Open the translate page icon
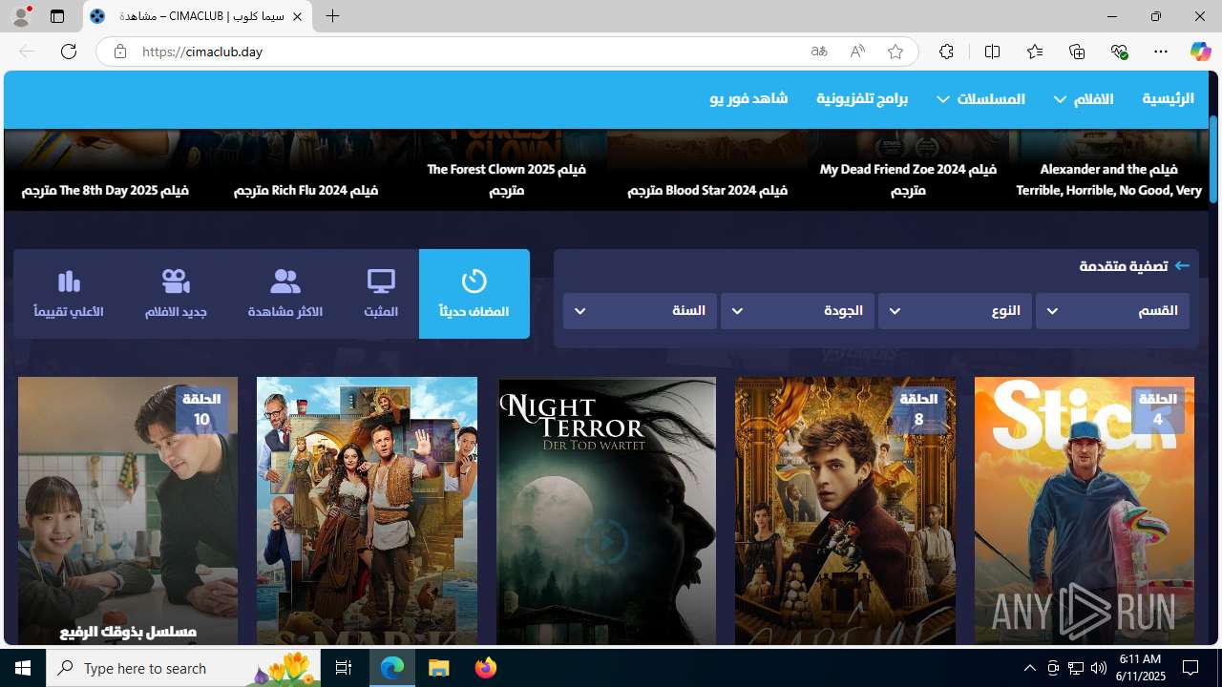This screenshot has height=687, width=1222. 819,52
